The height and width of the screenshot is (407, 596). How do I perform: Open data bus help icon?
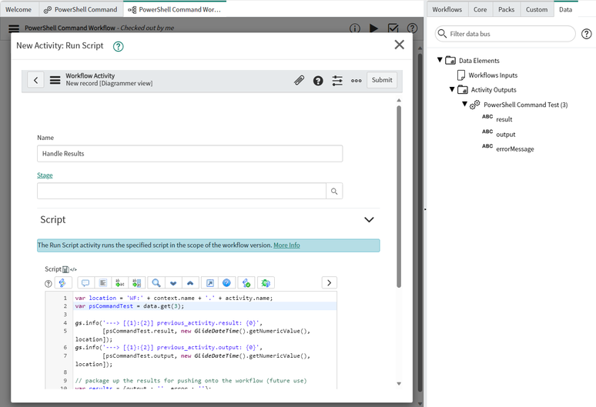(x=587, y=34)
